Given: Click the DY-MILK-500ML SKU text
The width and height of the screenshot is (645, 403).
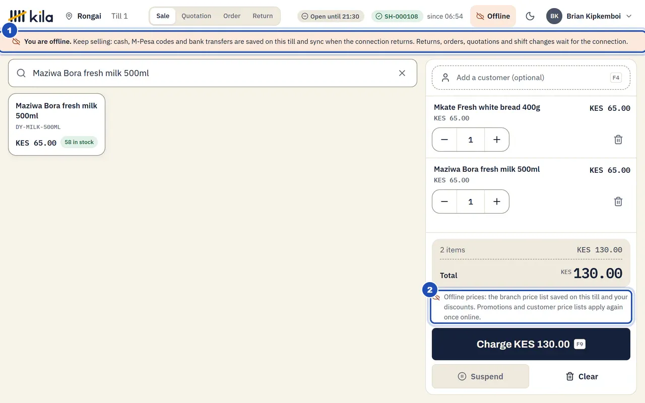Looking at the screenshot, I should 38,127.
